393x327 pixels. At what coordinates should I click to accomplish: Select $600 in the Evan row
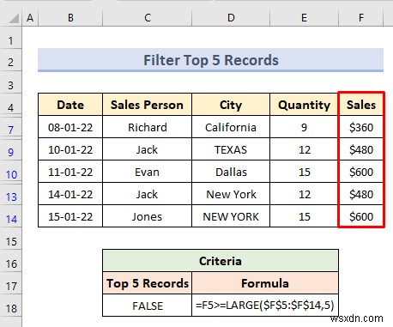point(361,172)
